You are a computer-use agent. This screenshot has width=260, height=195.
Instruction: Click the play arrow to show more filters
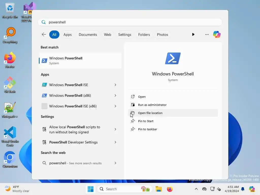point(193,35)
